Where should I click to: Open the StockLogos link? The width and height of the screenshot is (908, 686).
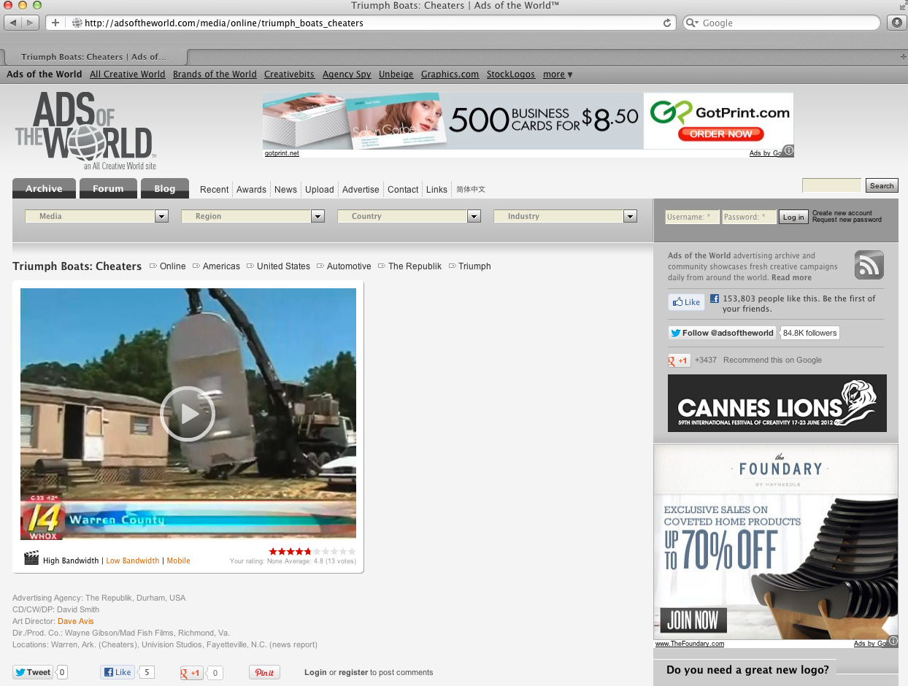click(x=511, y=74)
